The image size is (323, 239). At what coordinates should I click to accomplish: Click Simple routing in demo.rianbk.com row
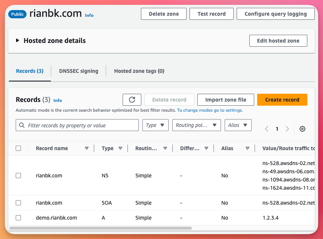144,218
